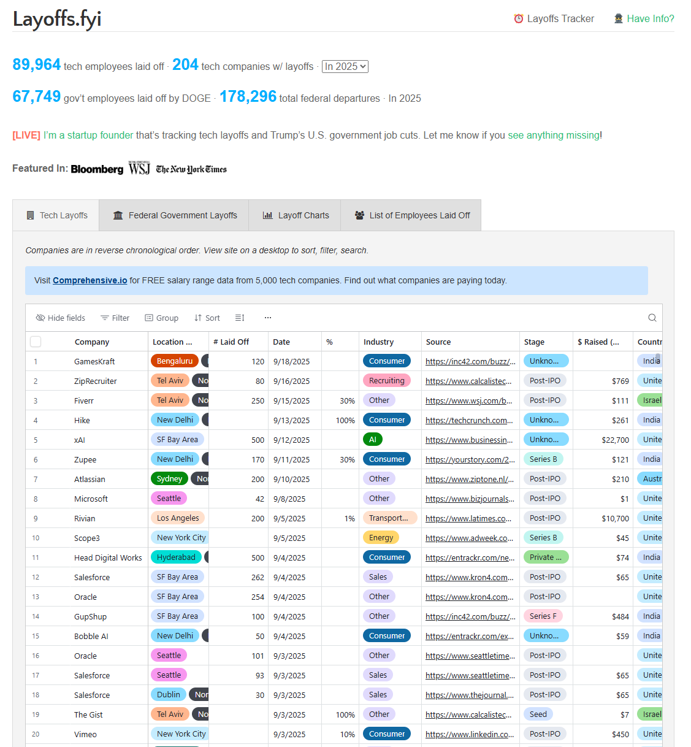Click the Series F stage tag for GupShup
The height and width of the screenshot is (747, 691).
(x=543, y=616)
